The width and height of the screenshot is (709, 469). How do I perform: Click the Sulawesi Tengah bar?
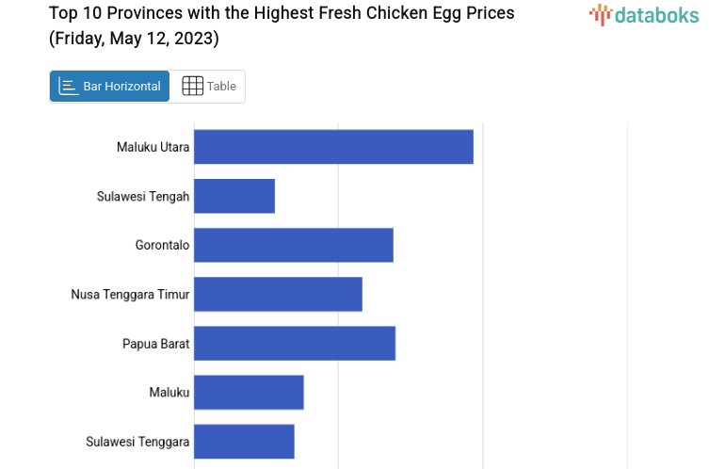pos(234,196)
